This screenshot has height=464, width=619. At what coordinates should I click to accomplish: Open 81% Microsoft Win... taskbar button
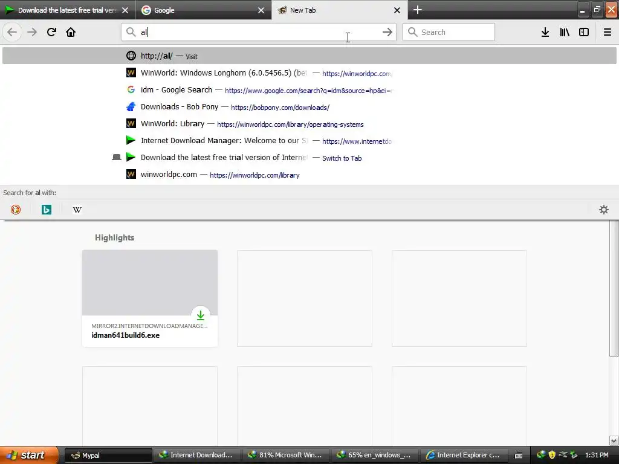click(x=286, y=456)
